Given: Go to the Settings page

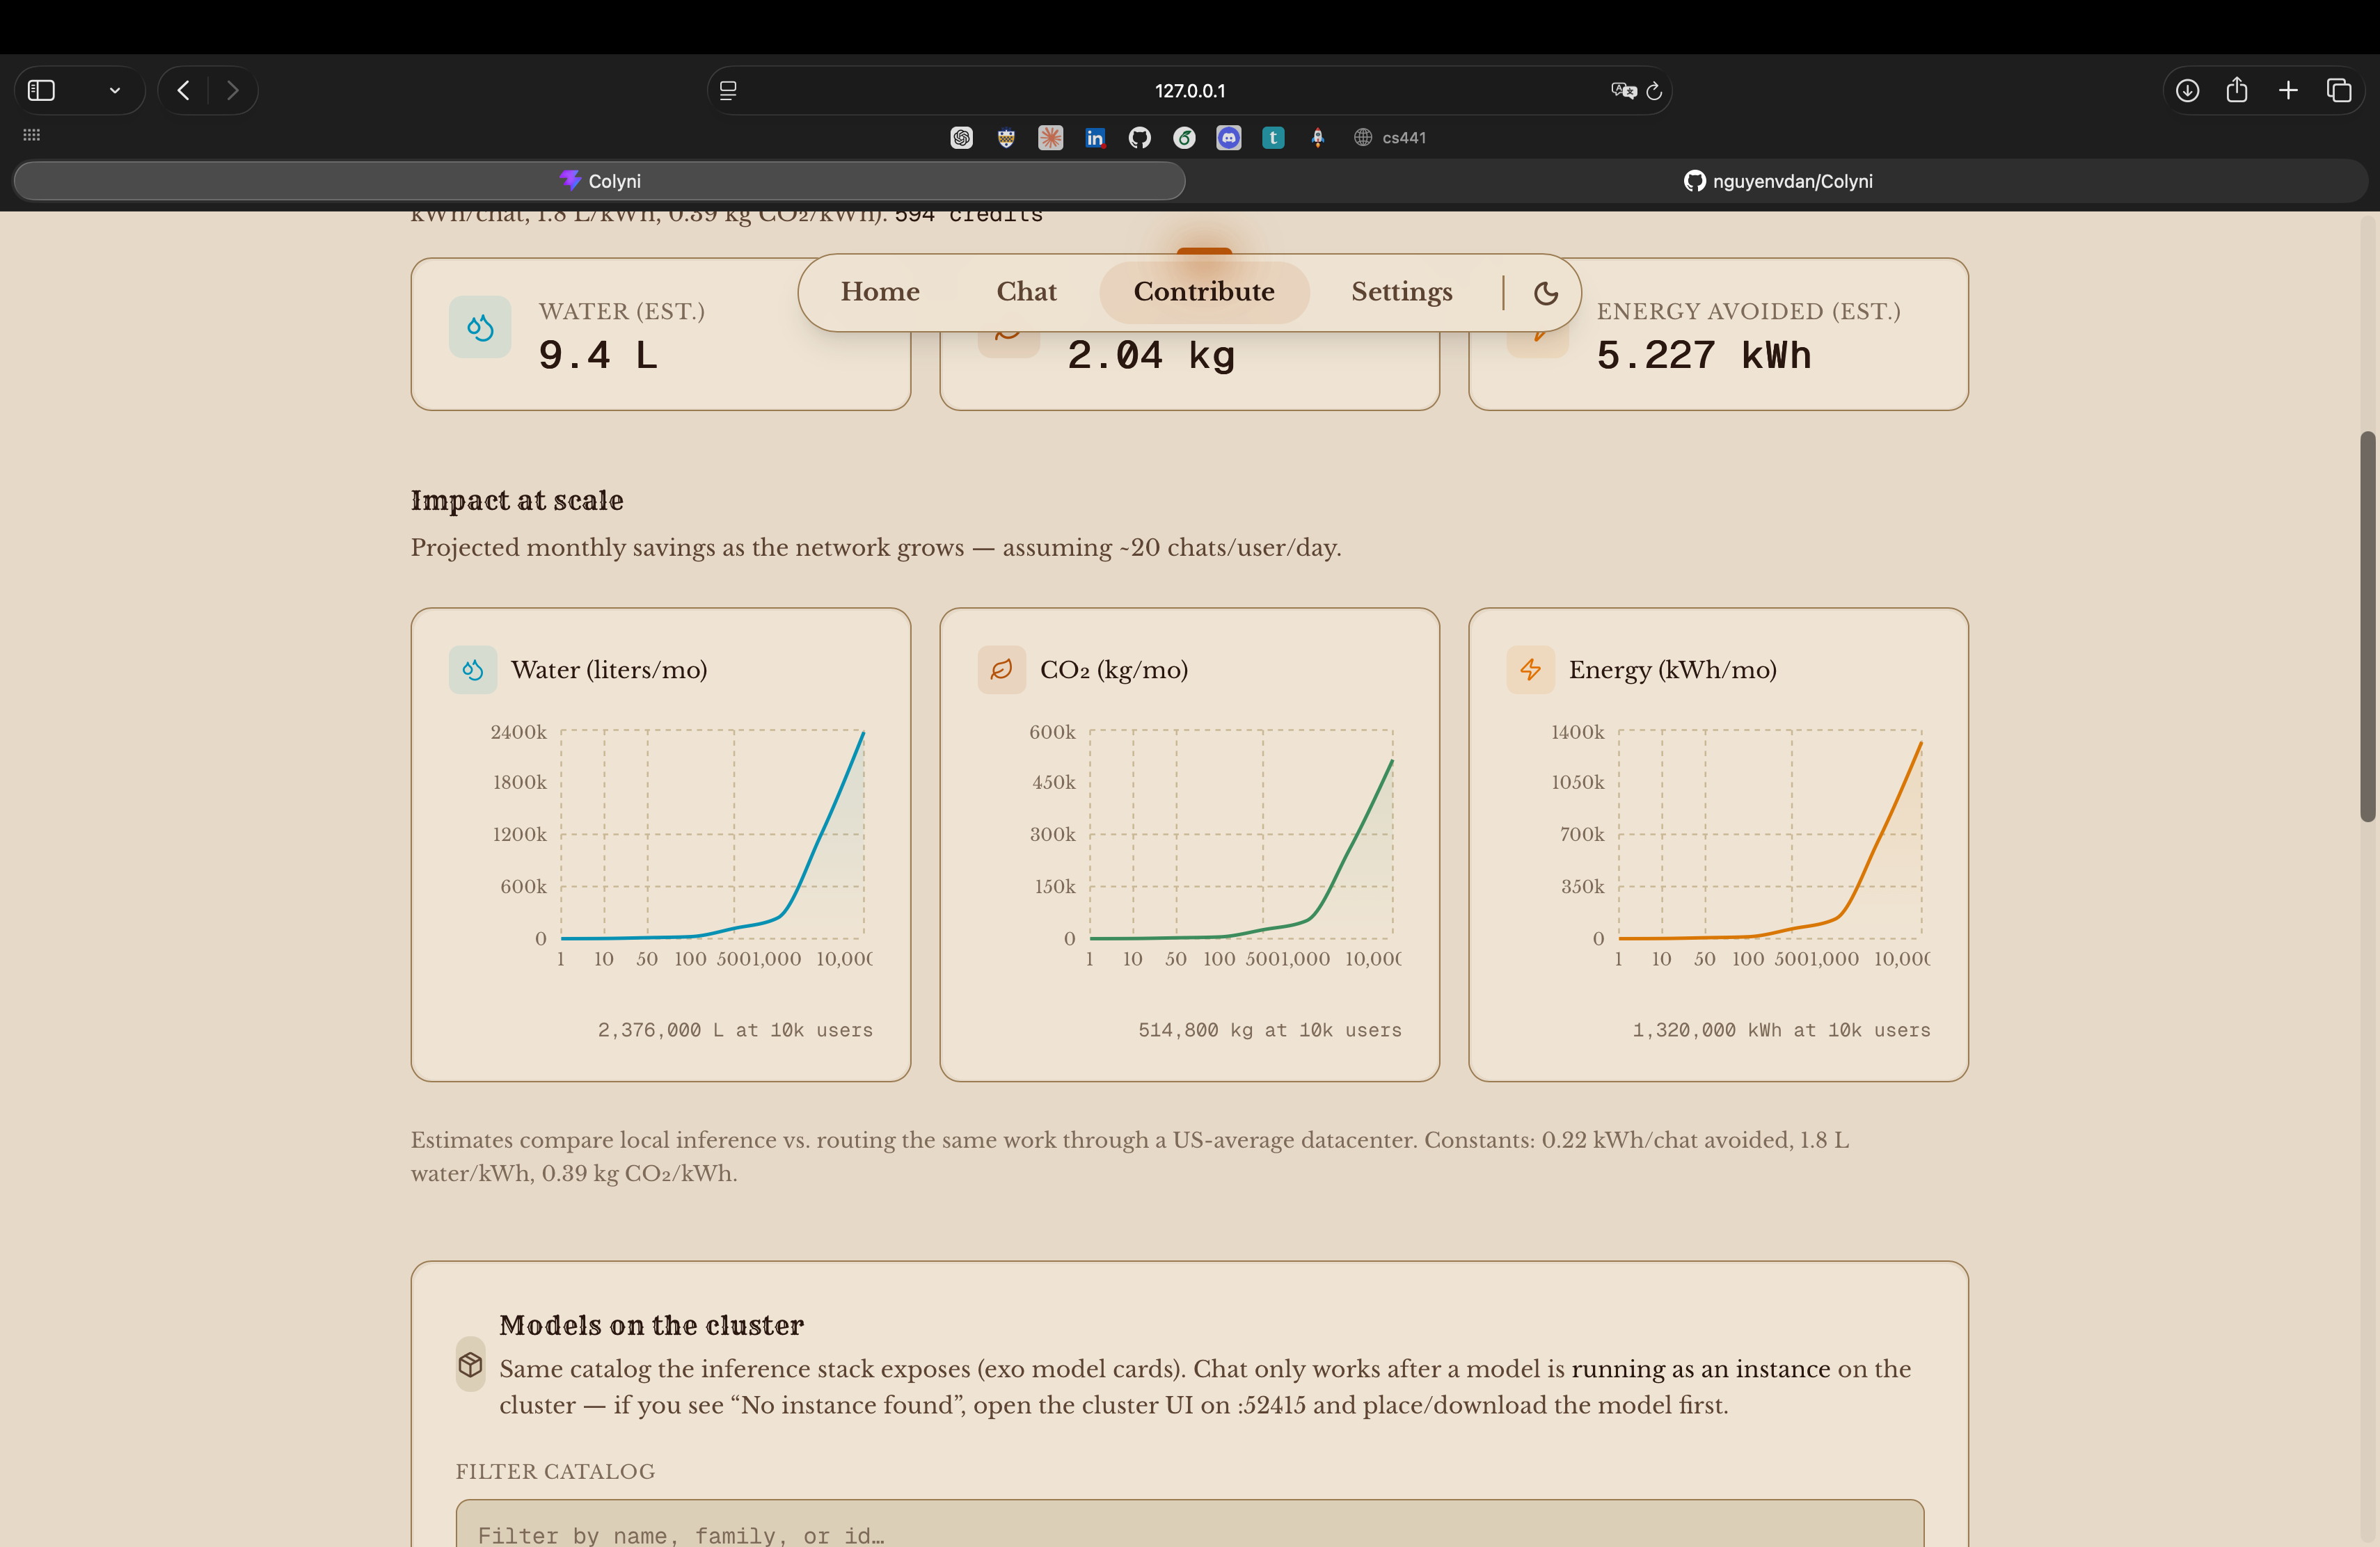Looking at the screenshot, I should (1401, 292).
